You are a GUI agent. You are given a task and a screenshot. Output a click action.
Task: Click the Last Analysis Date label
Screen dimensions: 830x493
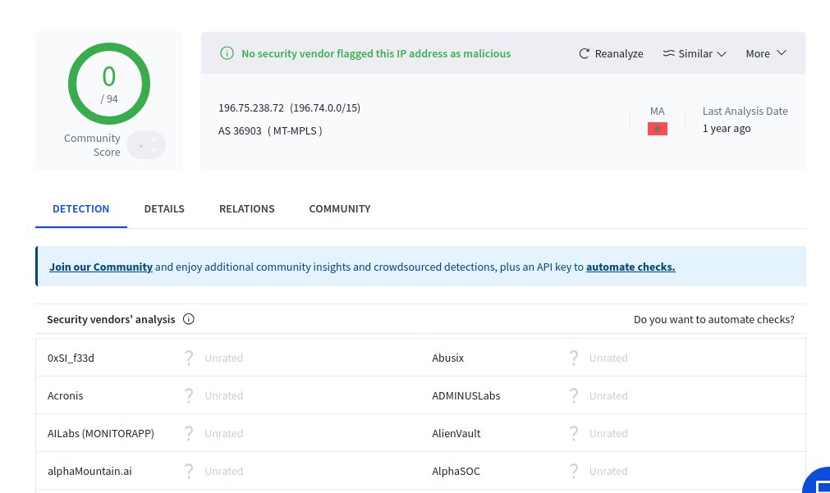pos(745,111)
